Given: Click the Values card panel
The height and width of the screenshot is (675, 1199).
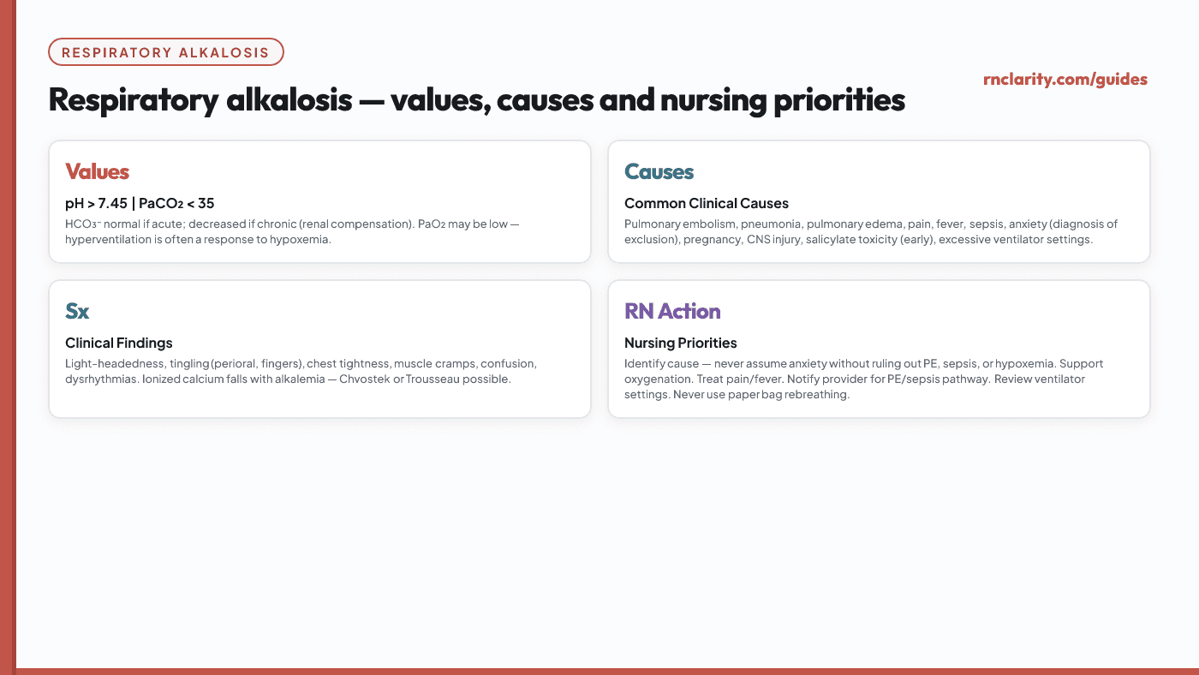Looking at the screenshot, I should click(x=320, y=201).
